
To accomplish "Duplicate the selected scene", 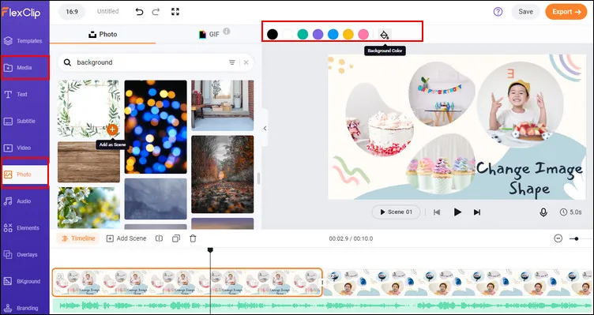I will [176, 238].
